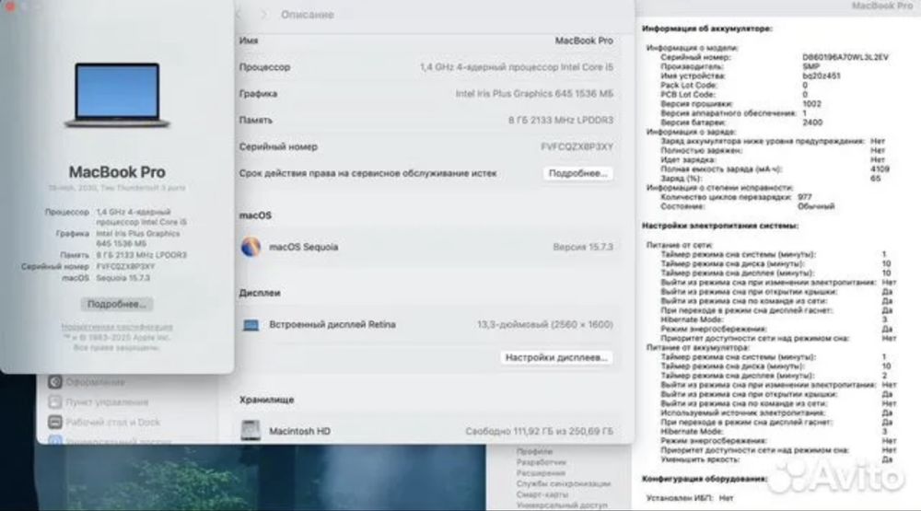921x511 pixels.
Task: Click the Конфигурация оборудования heading
Action: pyautogui.click(x=705, y=479)
